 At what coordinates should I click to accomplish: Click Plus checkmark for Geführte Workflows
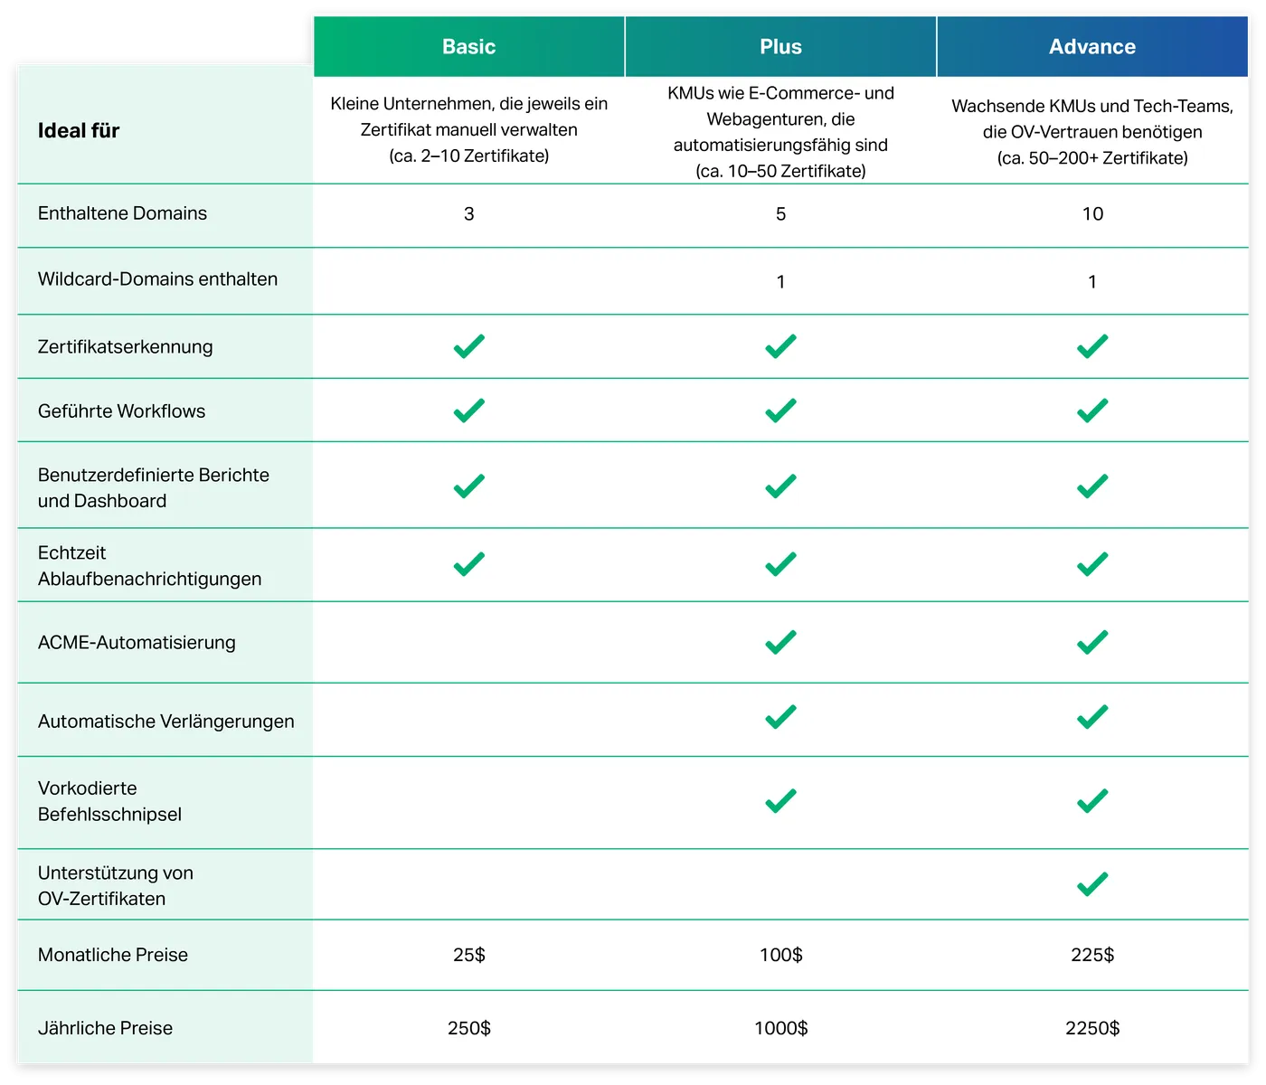tap(780, 410)
